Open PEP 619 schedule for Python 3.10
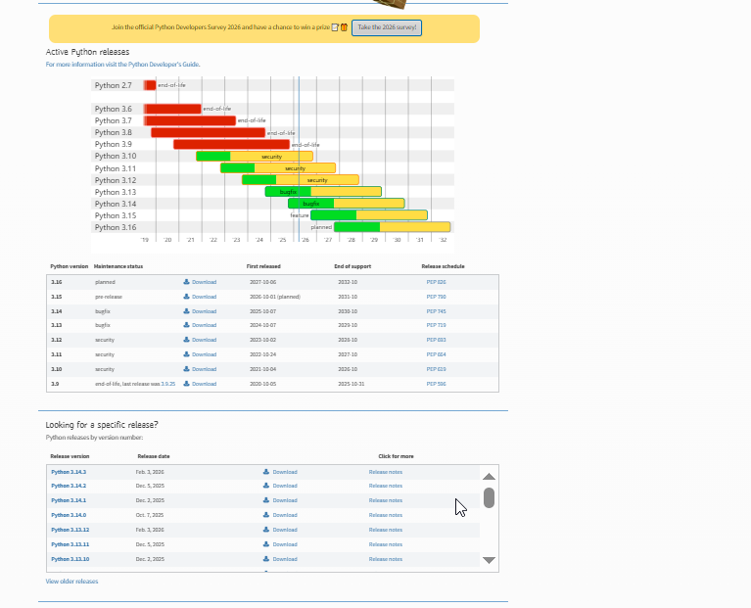This screenshot has height=608, width=751. [436, 369]
